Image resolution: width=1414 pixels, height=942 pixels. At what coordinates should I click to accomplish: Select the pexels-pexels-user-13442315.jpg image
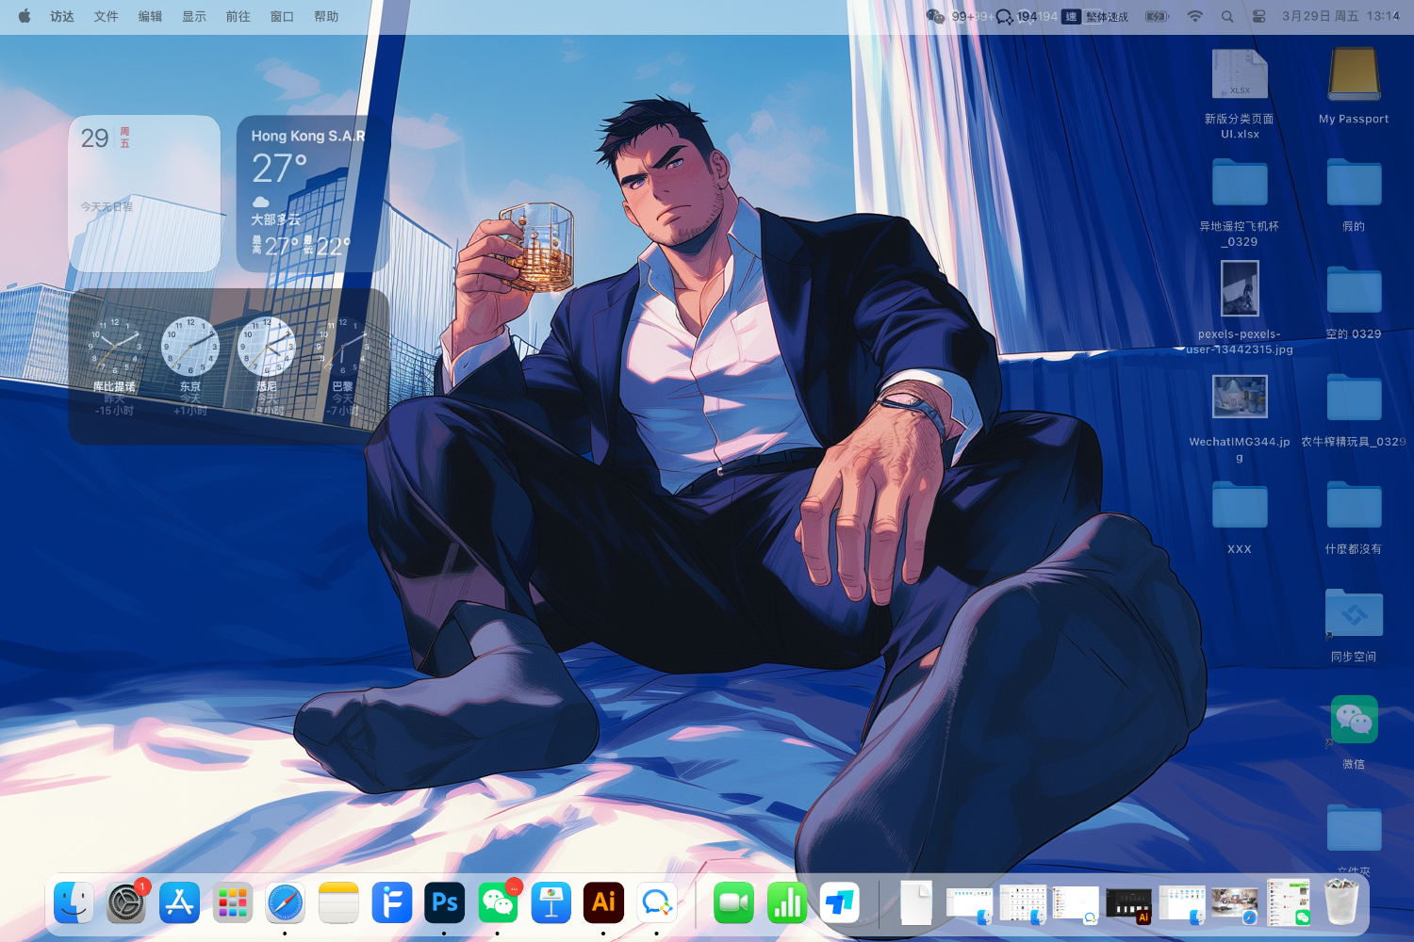point(1240,308)
